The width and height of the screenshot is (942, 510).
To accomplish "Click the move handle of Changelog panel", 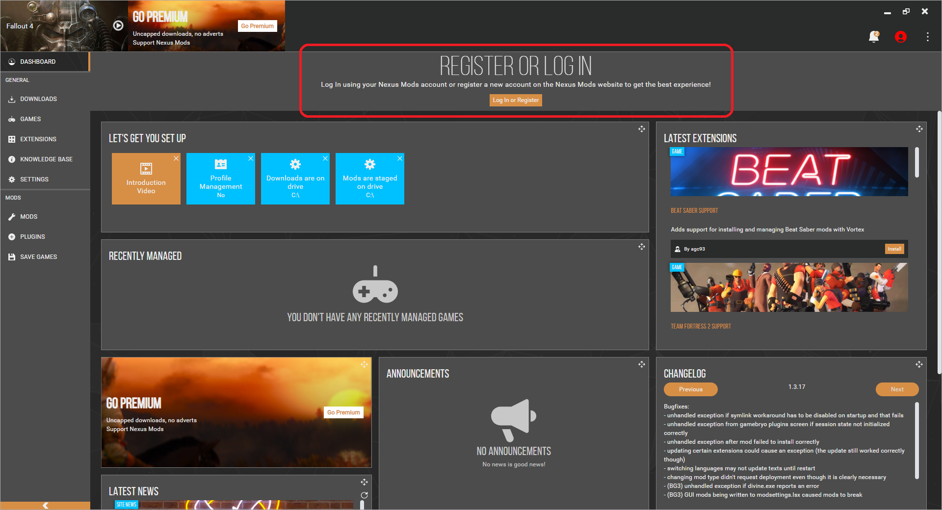I will [x=919, y=364].
